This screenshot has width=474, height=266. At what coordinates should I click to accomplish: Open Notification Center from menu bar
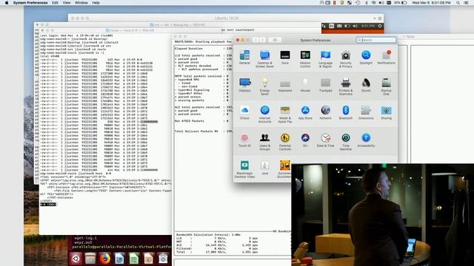click(466, 3)
